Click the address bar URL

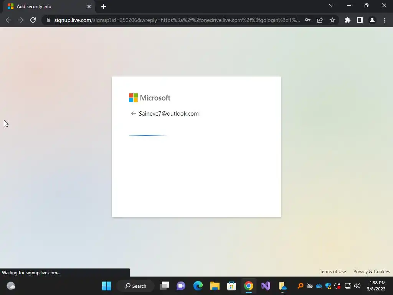click(x=177, y=20)
